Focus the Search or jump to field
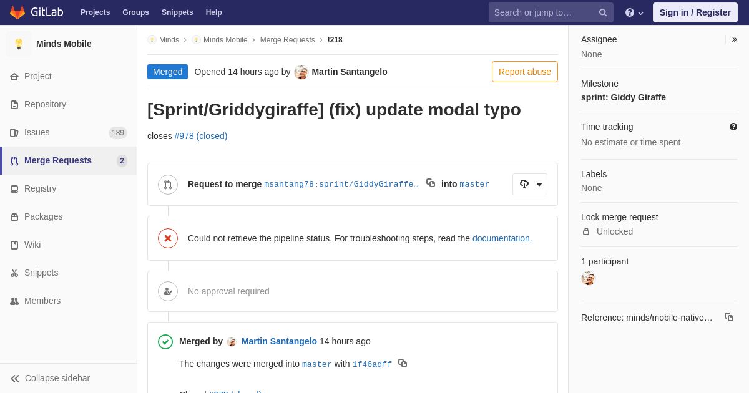 coord(543,12)
